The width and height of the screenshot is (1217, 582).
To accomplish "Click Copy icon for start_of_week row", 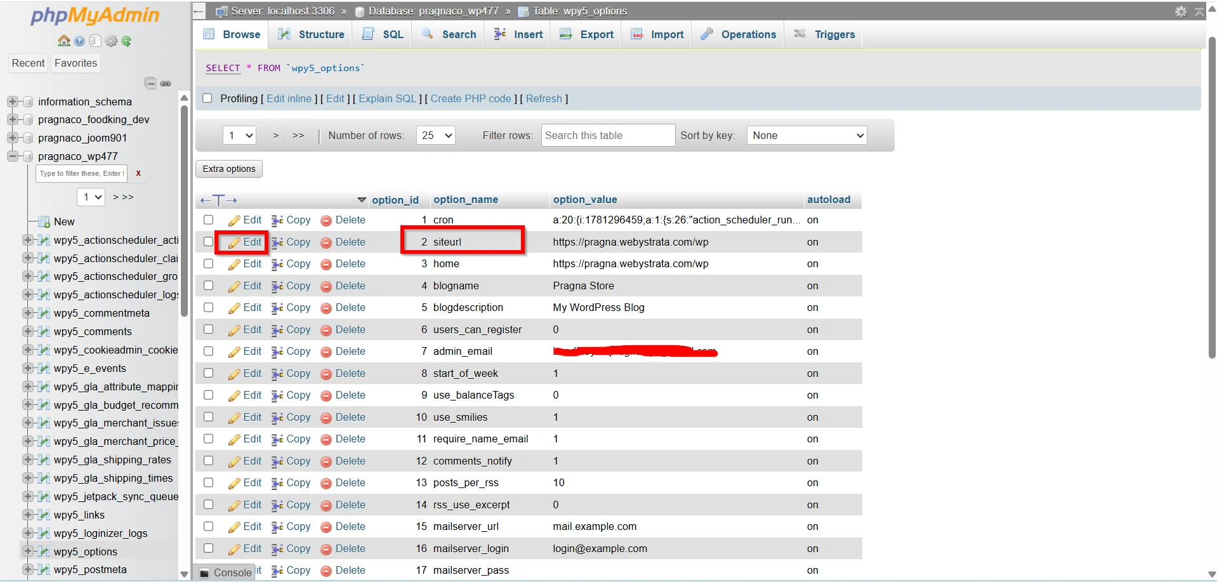I will (277, 374).
